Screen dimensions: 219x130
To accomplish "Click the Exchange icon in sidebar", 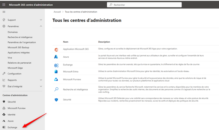I will tap(4, 127).
